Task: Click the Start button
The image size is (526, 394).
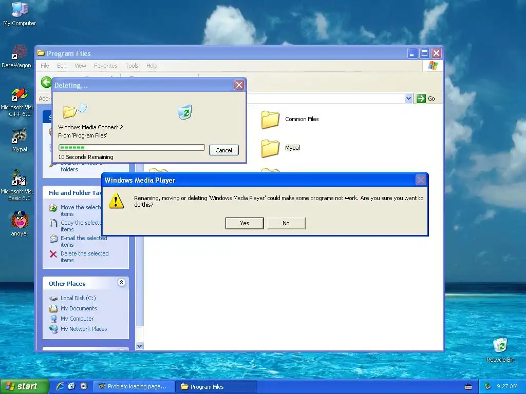Action: (24, 387)
